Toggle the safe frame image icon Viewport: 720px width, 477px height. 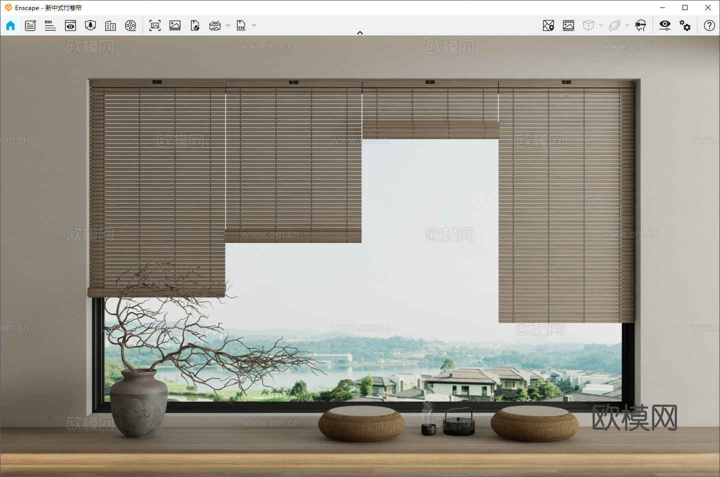568,25
